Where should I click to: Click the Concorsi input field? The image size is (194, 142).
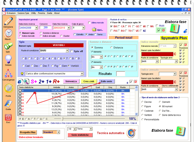click(x=45, y=28)
